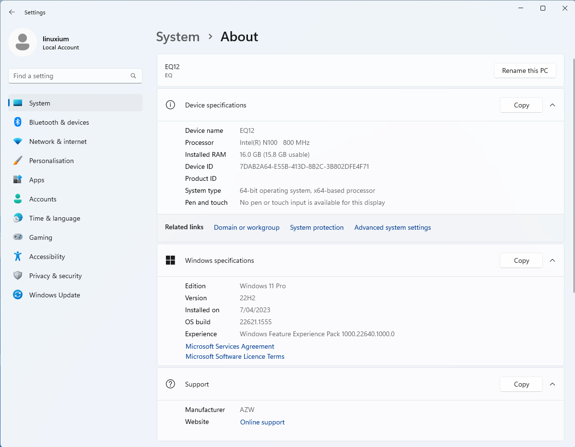Screen dimensions: 575x447
Task: Click the 16.0 GB RAM value
Action: point(274,155)
